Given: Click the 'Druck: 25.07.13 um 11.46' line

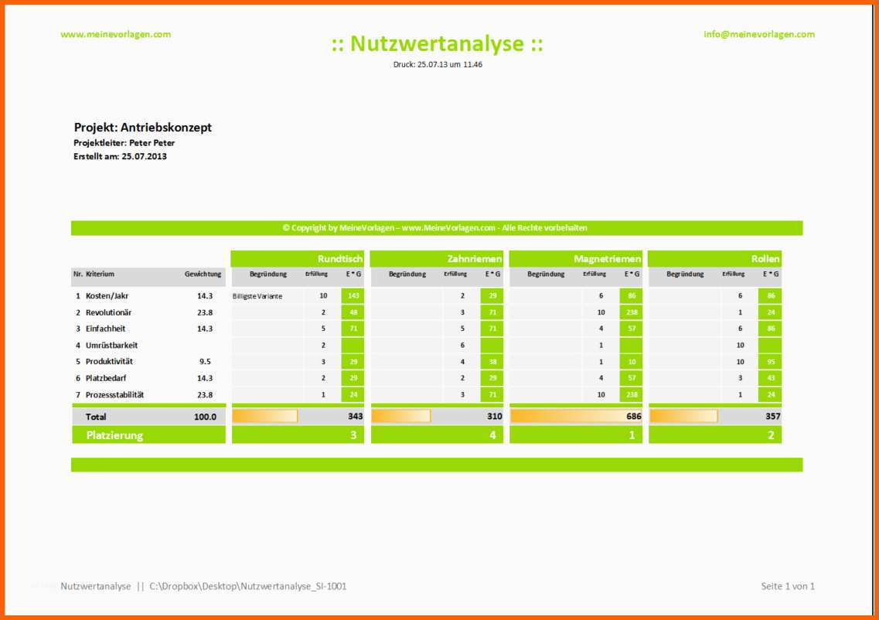Looking at the screenshot, I should click(438, 64).
